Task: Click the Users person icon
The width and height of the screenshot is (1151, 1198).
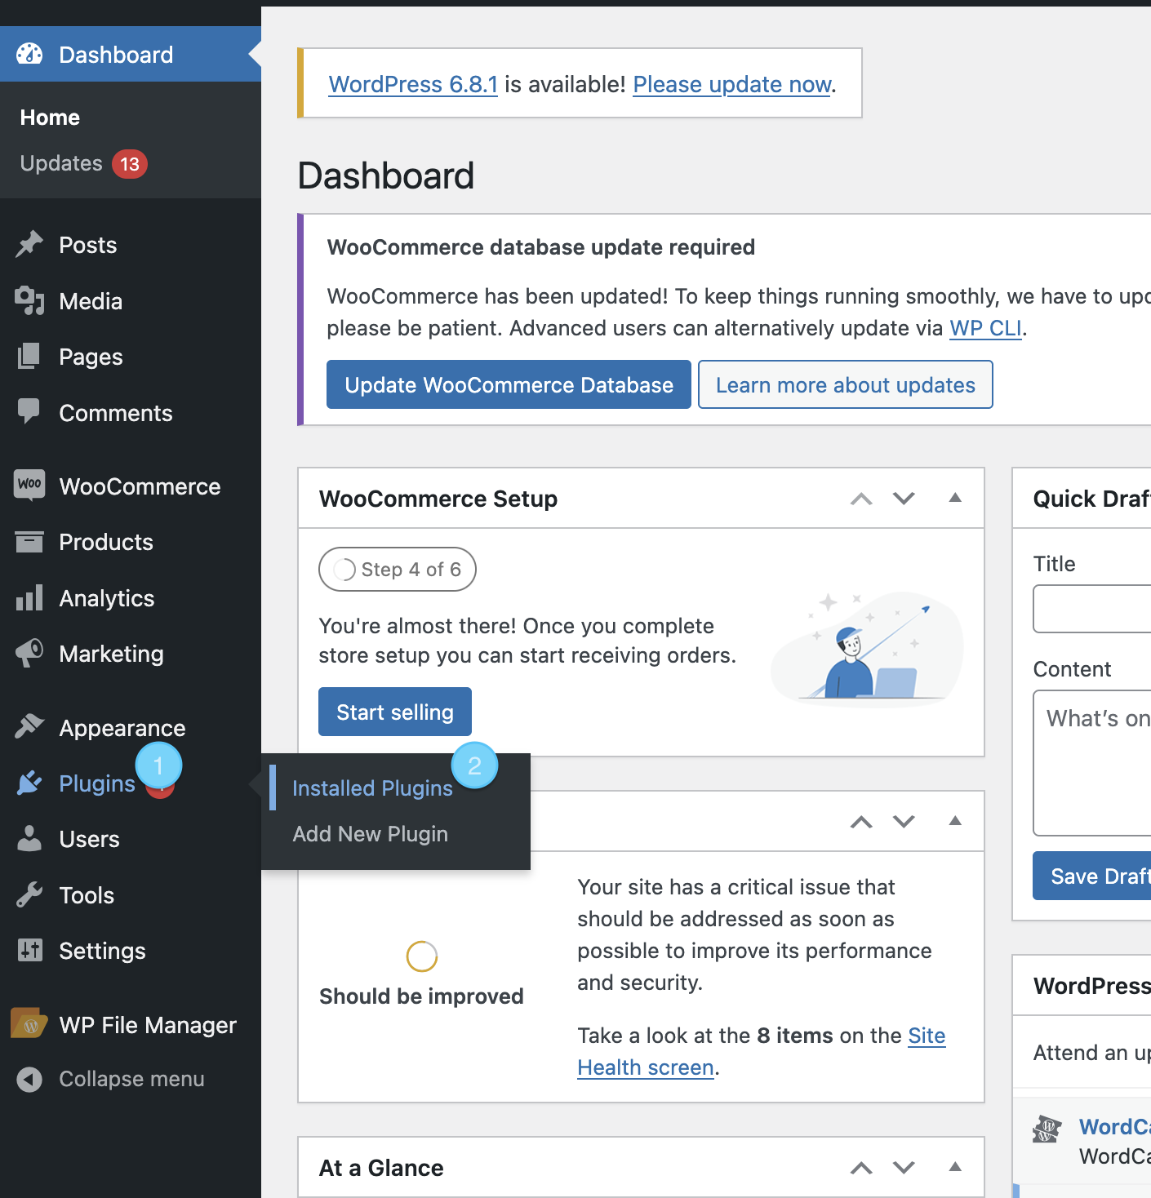Action: (x=29, y=838)
